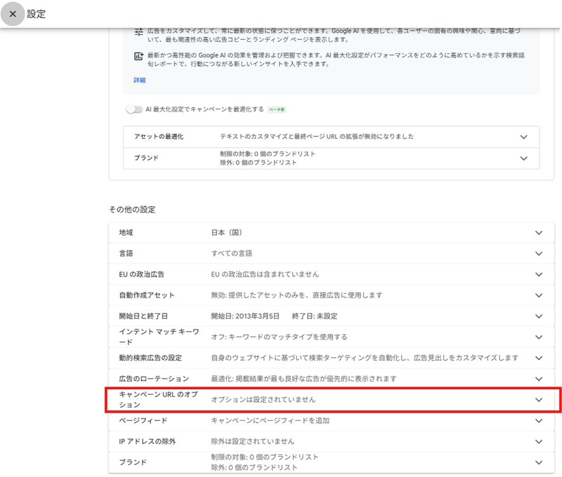The image size is (562, 477).
Task: Toggle AI 最大化設定 campaign optimization switch
Action: click(134, 109)
